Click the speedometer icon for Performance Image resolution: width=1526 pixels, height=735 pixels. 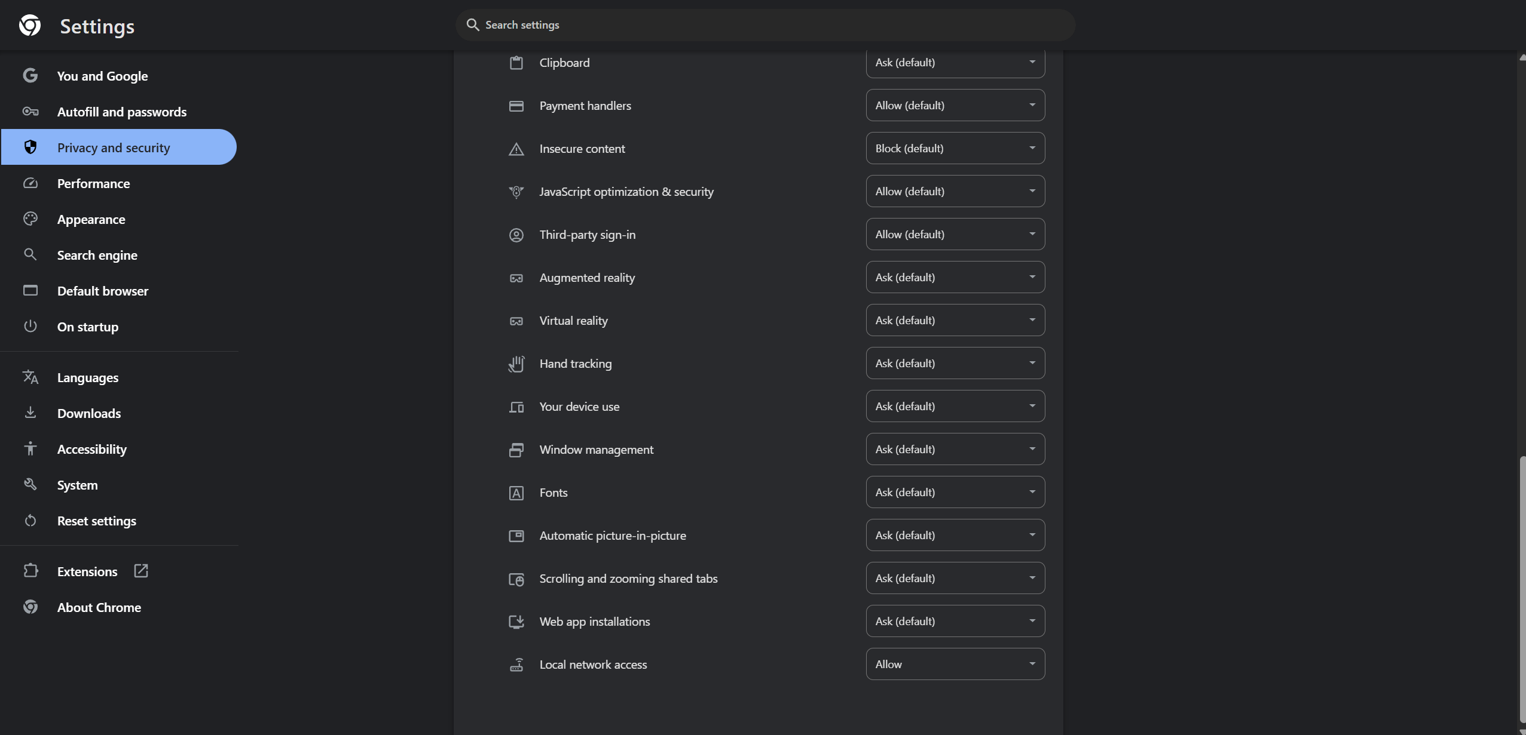tap(30, 183)
